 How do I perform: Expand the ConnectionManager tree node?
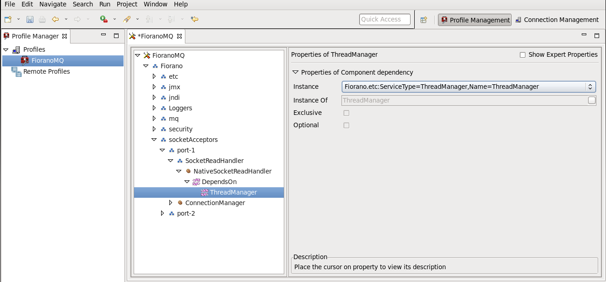coord(171,203)
